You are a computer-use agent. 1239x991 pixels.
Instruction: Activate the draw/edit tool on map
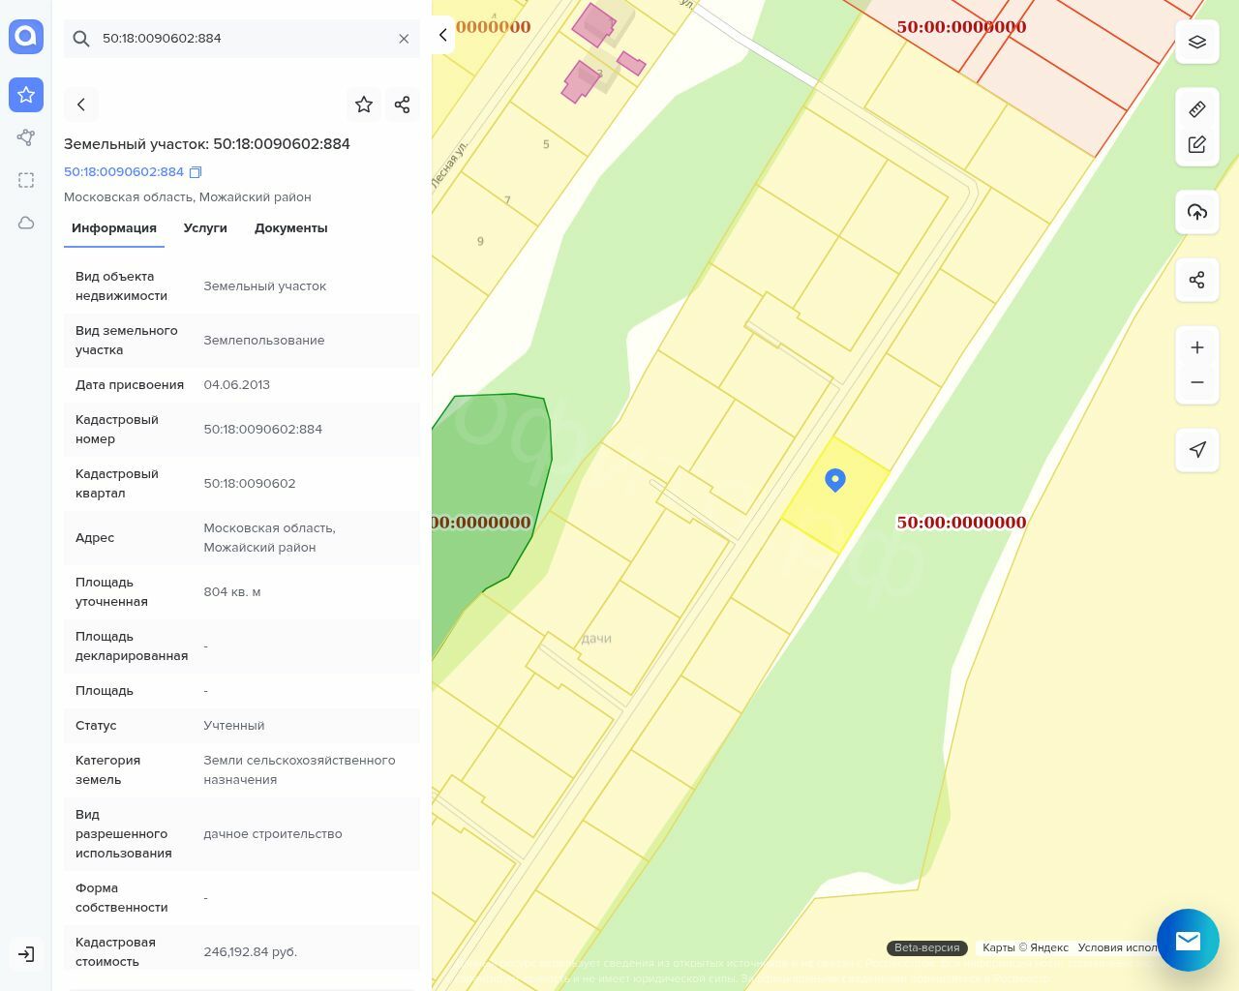[x=1197, y=145]
